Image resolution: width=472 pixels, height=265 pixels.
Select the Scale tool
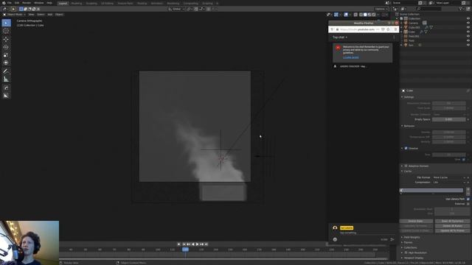click(x=6, y=55)
